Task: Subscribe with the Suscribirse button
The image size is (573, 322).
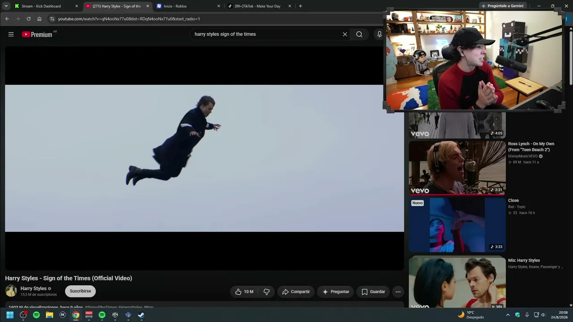Action: (x=81, y=291)
